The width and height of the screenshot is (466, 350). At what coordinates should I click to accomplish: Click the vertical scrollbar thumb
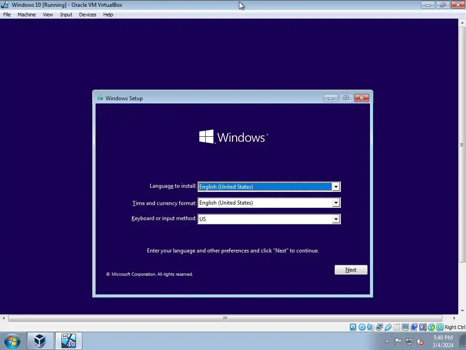[x=462, y=144]
